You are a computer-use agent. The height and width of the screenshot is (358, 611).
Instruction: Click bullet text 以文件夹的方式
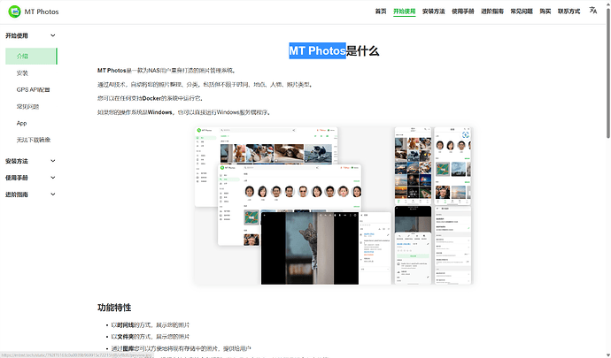point(131,336)
